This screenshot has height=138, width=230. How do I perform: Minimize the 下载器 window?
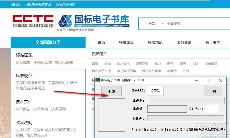tap(197, 80)
